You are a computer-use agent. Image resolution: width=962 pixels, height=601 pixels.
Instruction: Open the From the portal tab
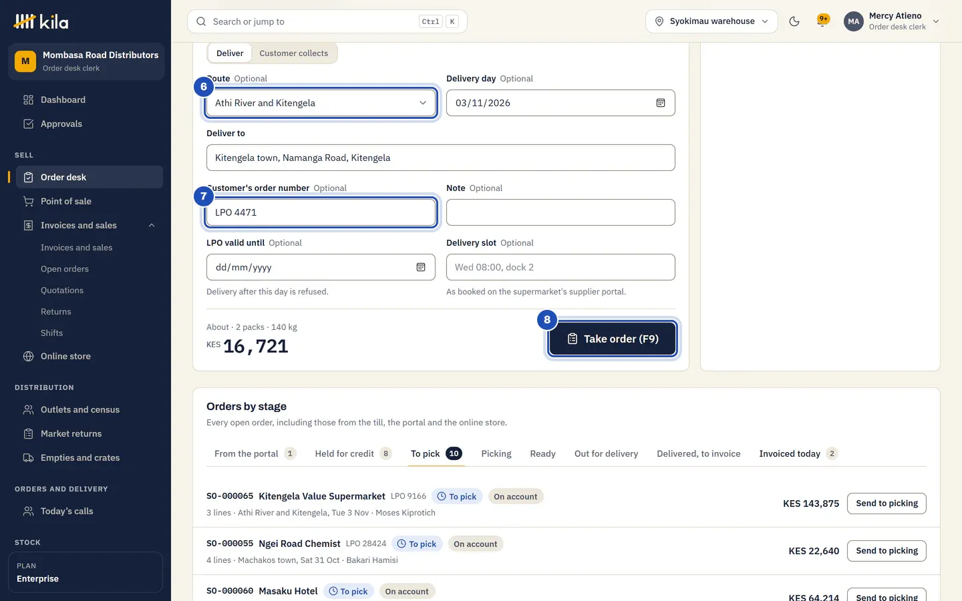(255, 454)
